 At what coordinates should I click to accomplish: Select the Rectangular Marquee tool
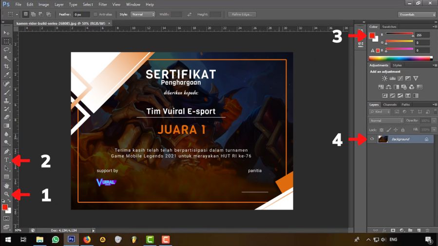[x=6, y=41]
